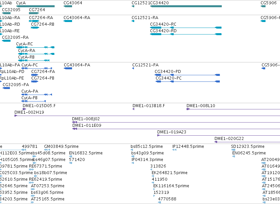Click EST bs46g07.5prime

click(x=49, y=160)
